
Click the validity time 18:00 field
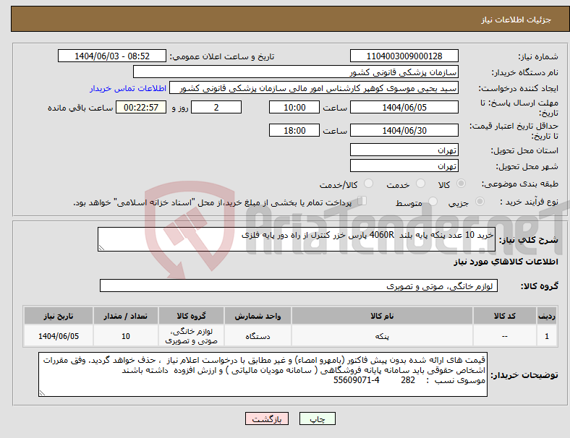click(x=294, y=130)
